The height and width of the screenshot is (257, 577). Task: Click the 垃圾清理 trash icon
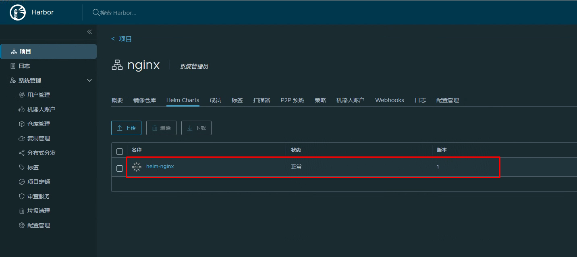(x=22, y=211)
